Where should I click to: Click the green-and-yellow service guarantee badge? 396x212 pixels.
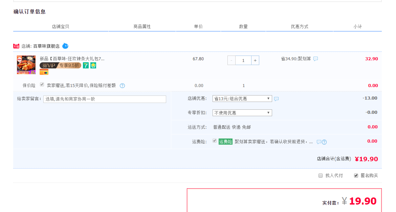[93, 65]
